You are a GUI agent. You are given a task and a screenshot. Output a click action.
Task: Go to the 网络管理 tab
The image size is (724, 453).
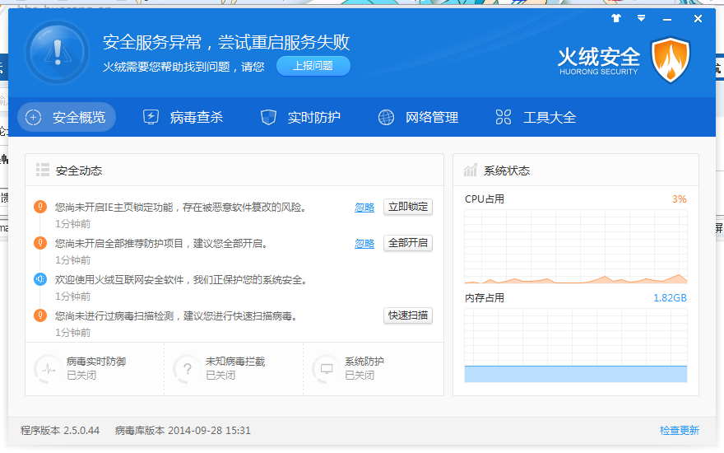pos(418,117)
